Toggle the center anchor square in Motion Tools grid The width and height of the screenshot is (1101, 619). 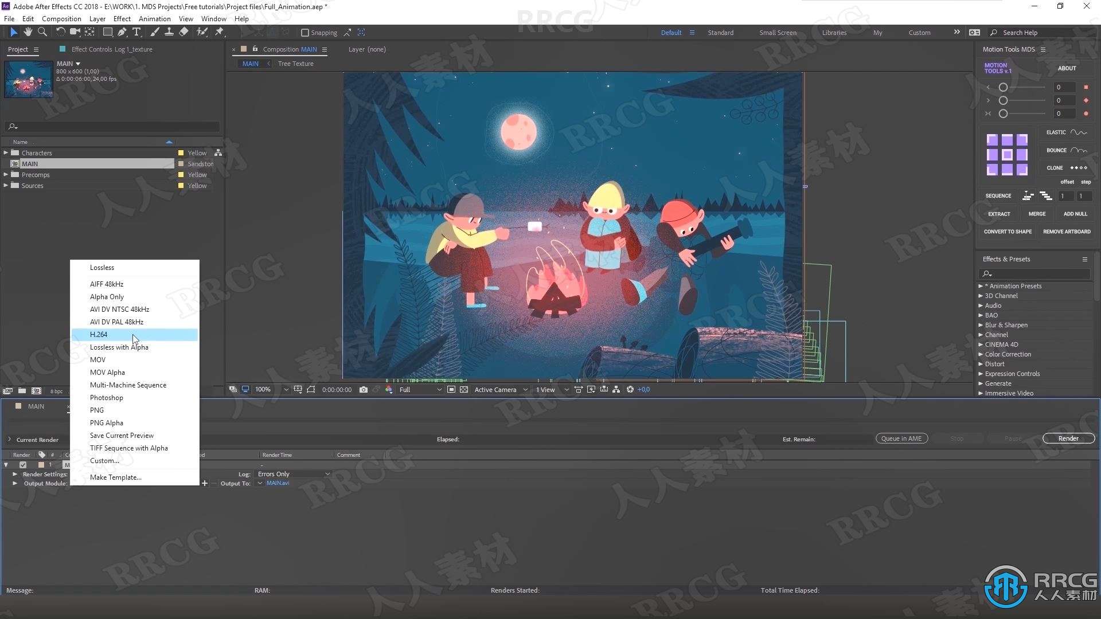(1007, 154)
